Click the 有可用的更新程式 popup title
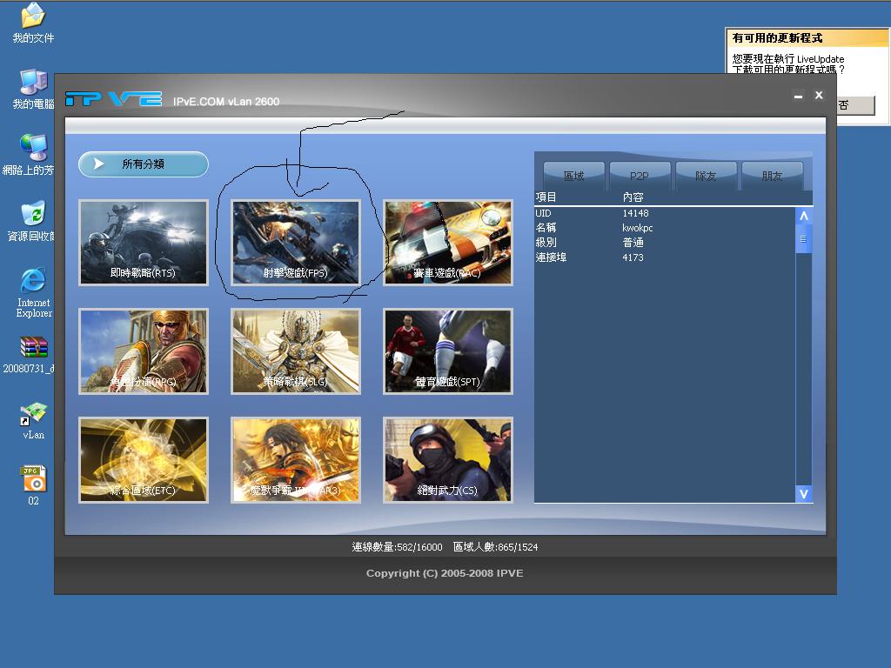Image resolution: width=891 pixels, height=668 pixels. [x=777, y=38]
